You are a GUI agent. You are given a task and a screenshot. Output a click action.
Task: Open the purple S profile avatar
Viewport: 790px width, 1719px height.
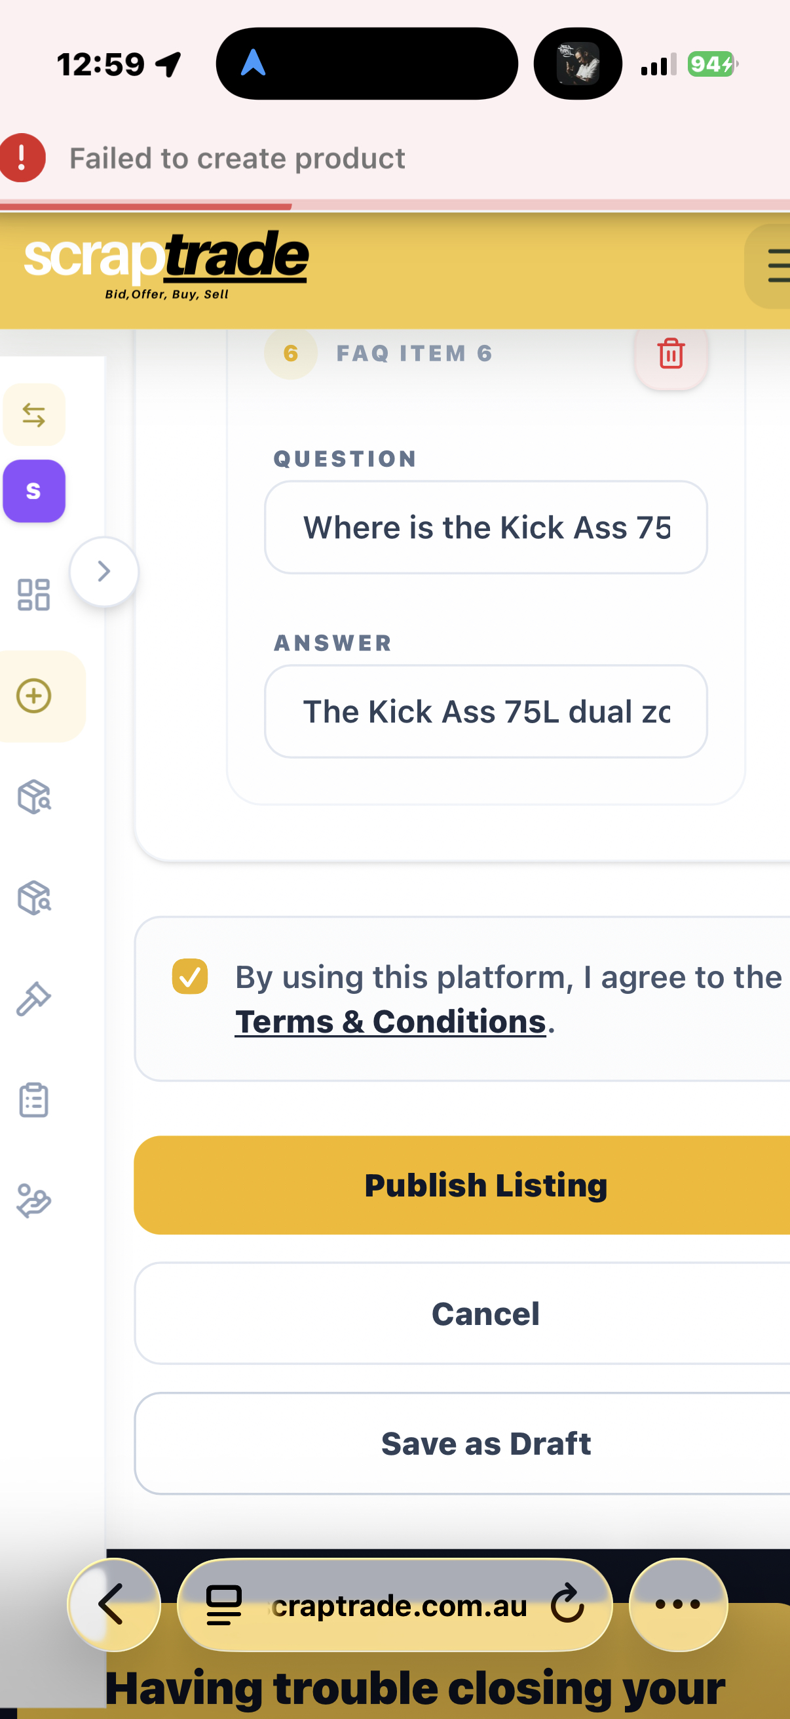click(x=34, y=491)
